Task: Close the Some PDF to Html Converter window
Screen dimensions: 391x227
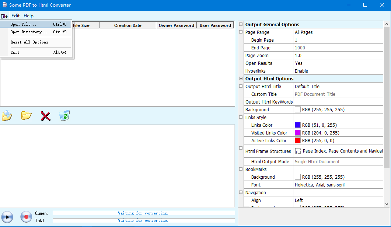Action: (382, 5)
